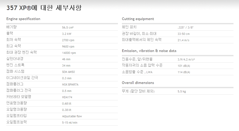Select the '최대출력에서의 체인 속력' label
Viewport: 239px width, 131px height.
click(x=142, y=40)
